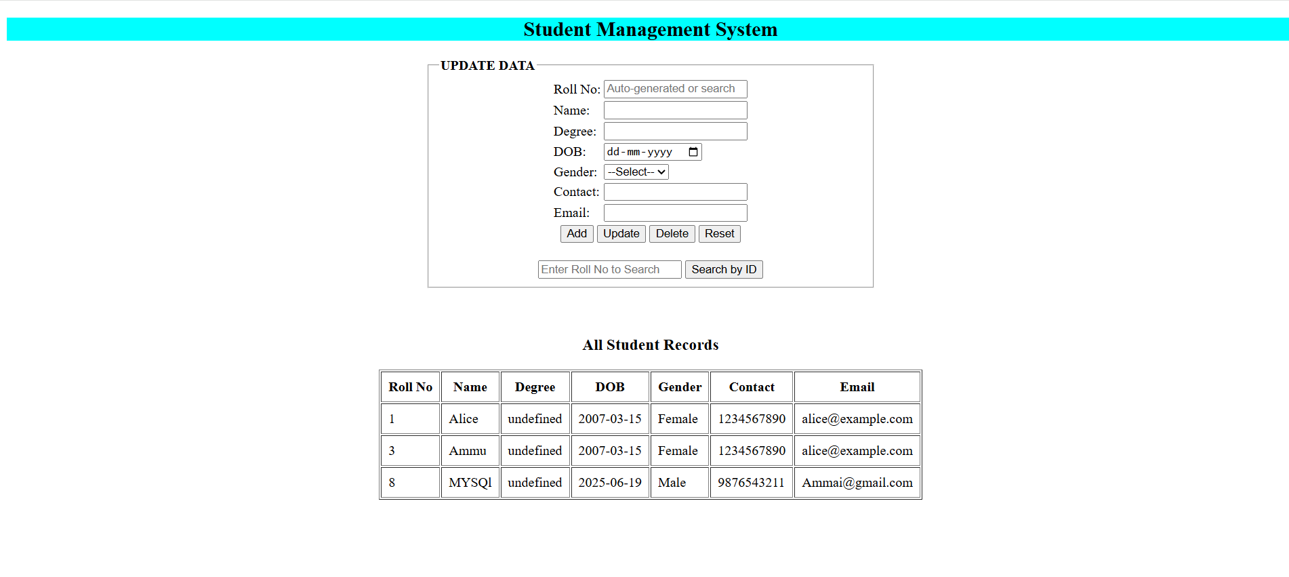This screenshot has height=577, width=1289.
Task: Click the UPDATE DATA legend
Action: click(x=487, y=66)
